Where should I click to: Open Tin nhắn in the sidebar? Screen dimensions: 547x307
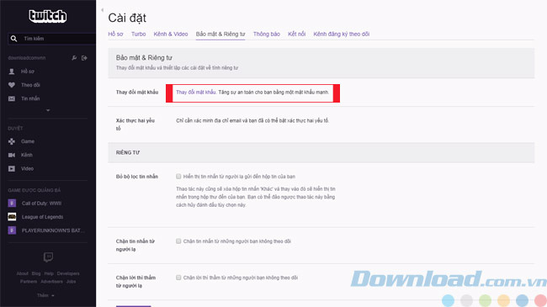(30, 98)
